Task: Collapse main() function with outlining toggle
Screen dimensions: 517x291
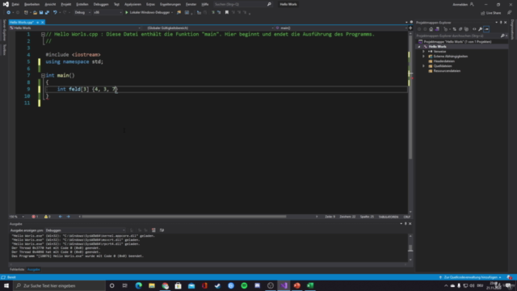Action: point(43,75)
